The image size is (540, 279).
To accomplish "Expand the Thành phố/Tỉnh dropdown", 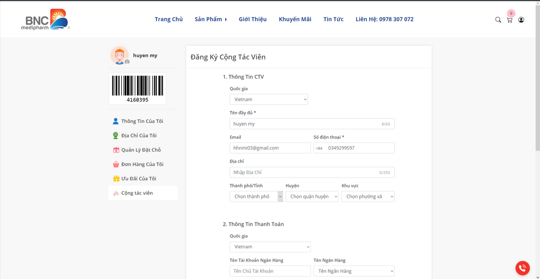I will point(256,196).
